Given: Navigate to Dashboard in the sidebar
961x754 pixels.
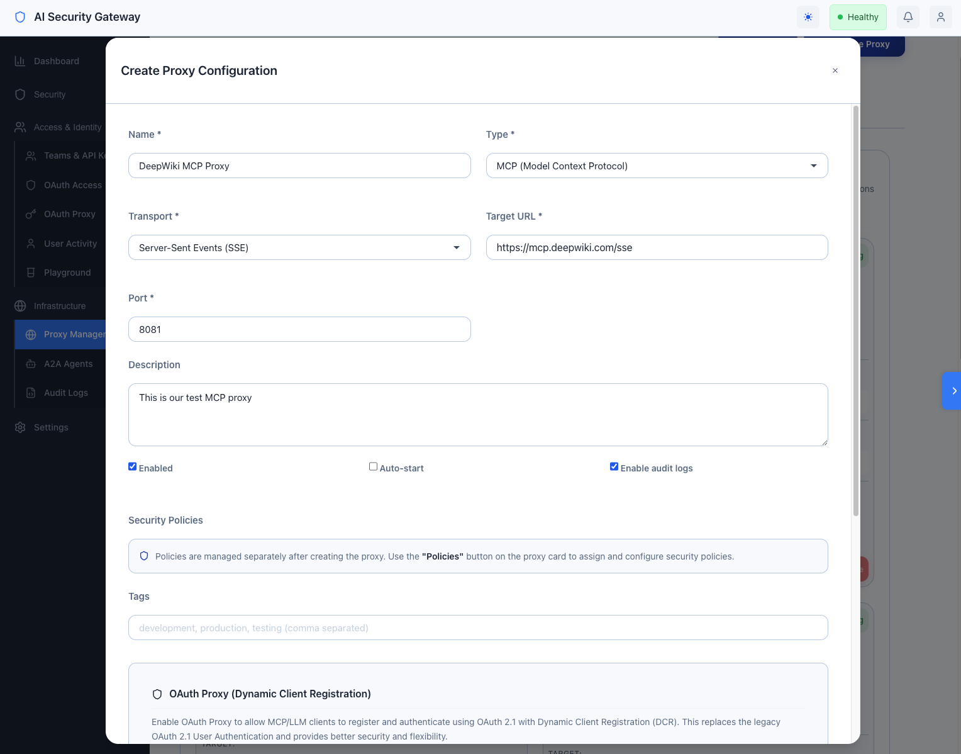Looking at the screenshot, I should 56,61.
